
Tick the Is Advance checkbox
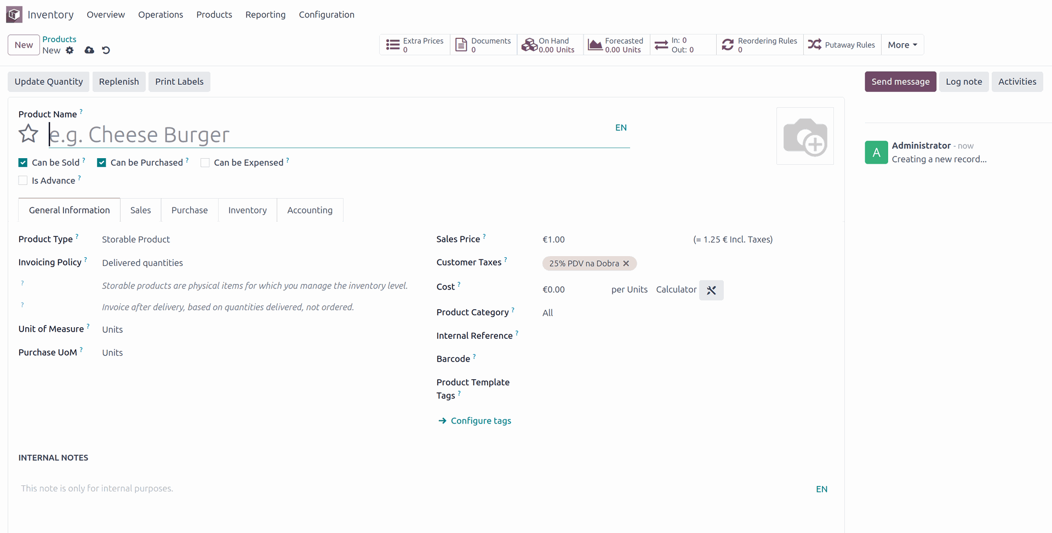point(23,181)
